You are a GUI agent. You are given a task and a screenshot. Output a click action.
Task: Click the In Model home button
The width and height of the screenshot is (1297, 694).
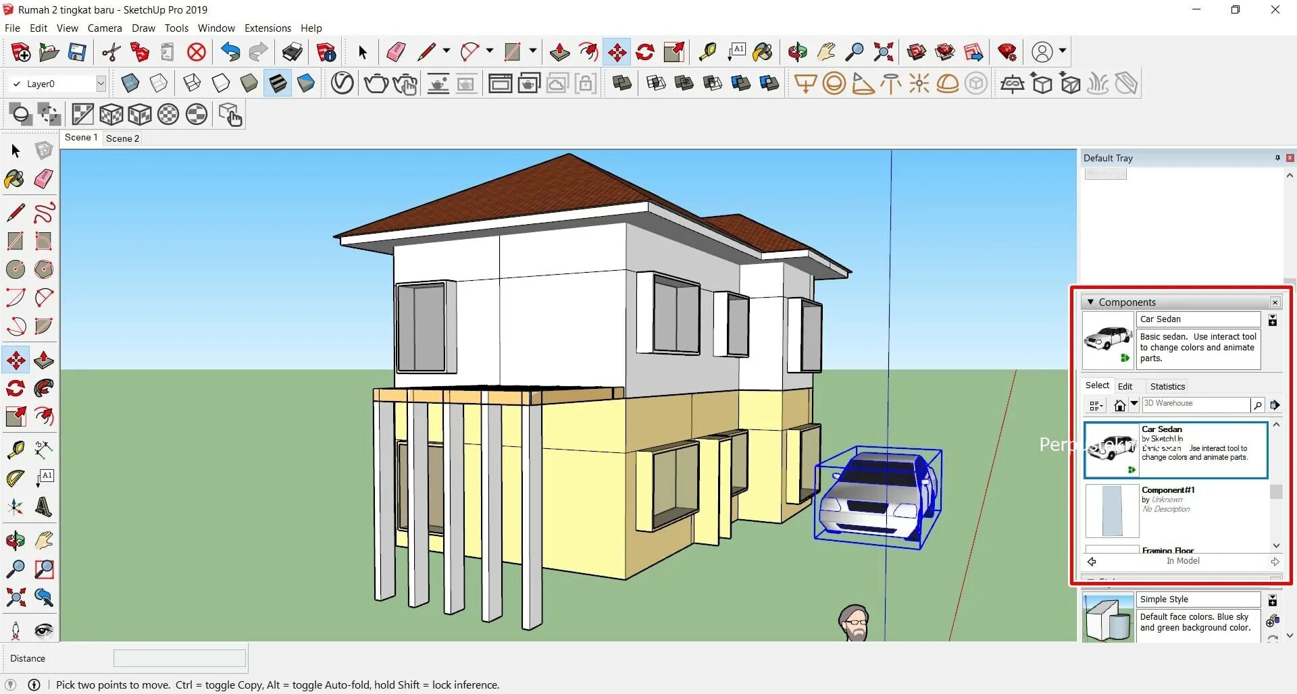[1119, 405]
